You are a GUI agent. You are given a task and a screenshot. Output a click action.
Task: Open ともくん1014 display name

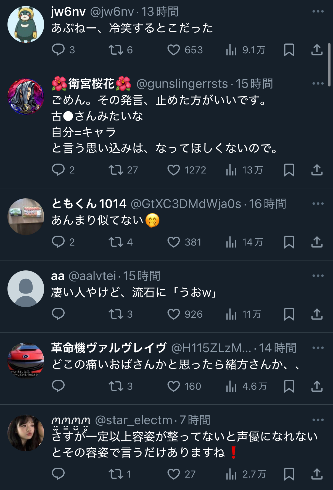tap(89, 204)
